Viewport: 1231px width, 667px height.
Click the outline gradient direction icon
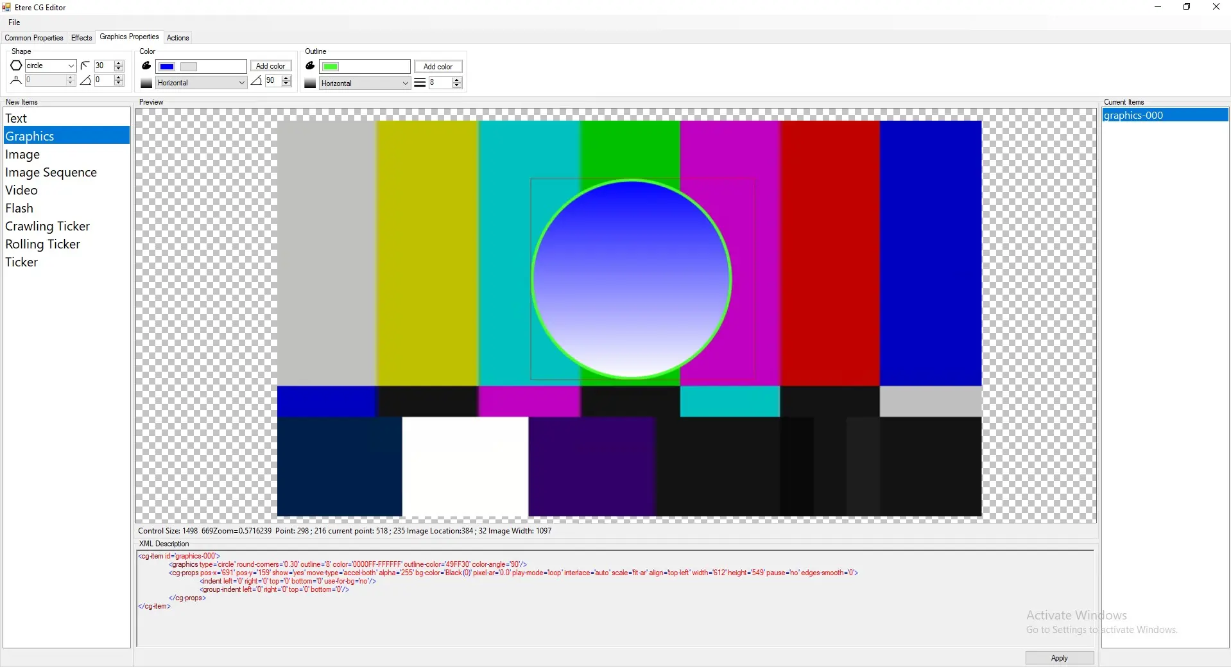(310, 83)
